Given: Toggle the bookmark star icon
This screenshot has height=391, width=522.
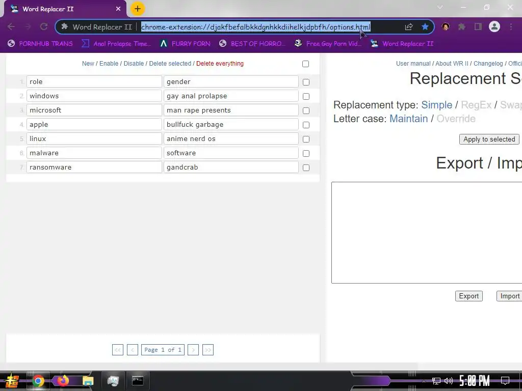Looking at the screenshot, I should point(425,26).
